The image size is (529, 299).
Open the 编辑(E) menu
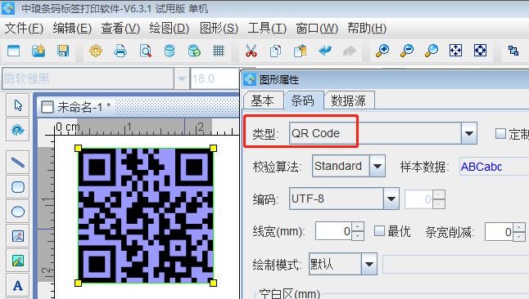tap(72, 29)
